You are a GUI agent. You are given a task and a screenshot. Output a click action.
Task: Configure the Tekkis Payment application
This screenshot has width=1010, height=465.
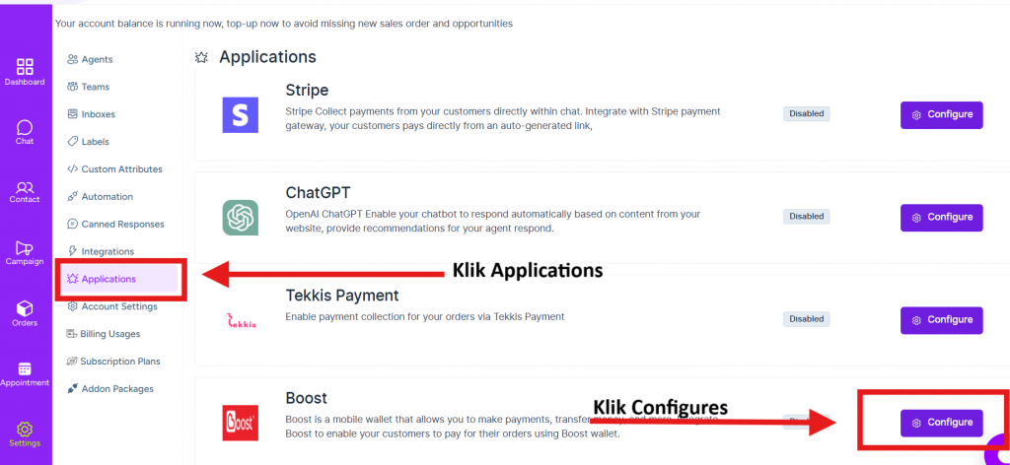pyautogui.click(x=941, y=319)
